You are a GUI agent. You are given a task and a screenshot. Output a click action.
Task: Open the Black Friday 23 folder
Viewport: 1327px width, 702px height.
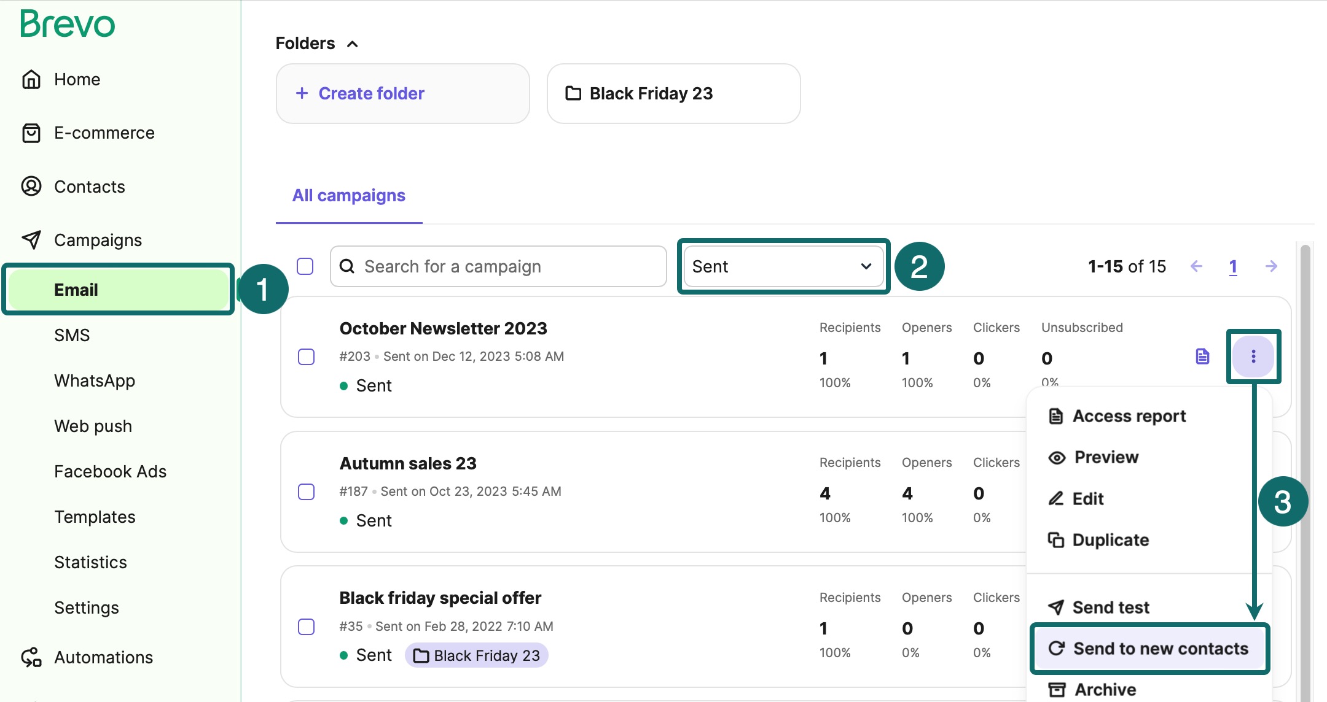coord(673,93)
